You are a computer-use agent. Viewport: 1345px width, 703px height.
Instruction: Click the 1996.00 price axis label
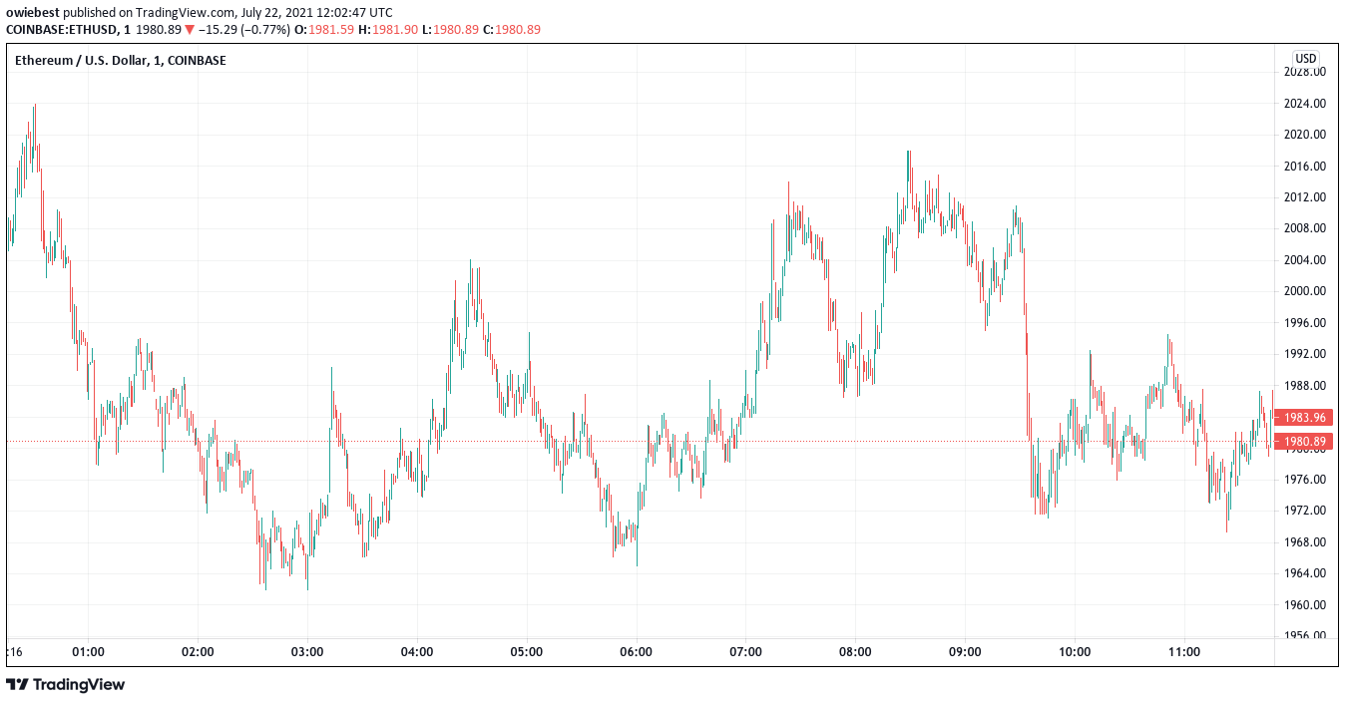click(1305, 323)
